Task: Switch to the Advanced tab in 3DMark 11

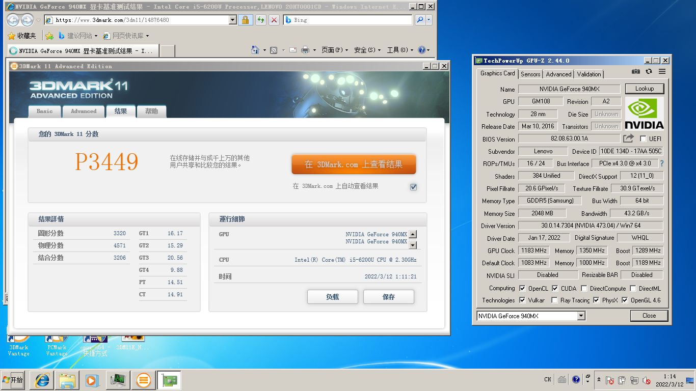Action: click(x=84, y=111)
